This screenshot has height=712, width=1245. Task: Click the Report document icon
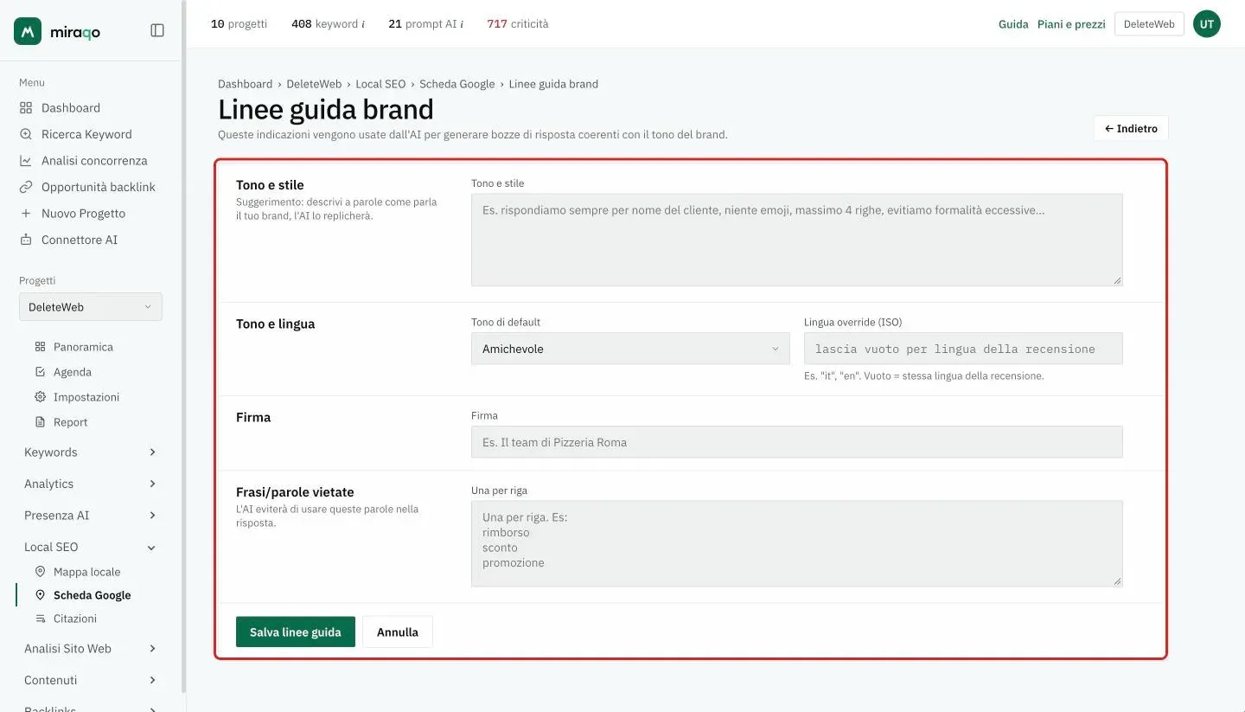pyautogui.click(x=40, y=422)
